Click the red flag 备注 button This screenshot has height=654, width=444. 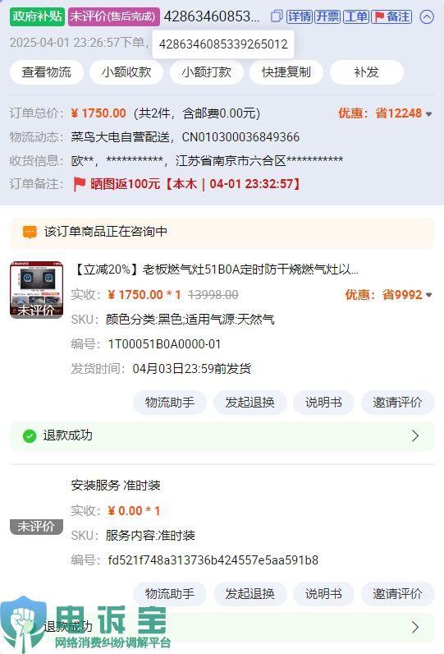[x=391, y=16]
